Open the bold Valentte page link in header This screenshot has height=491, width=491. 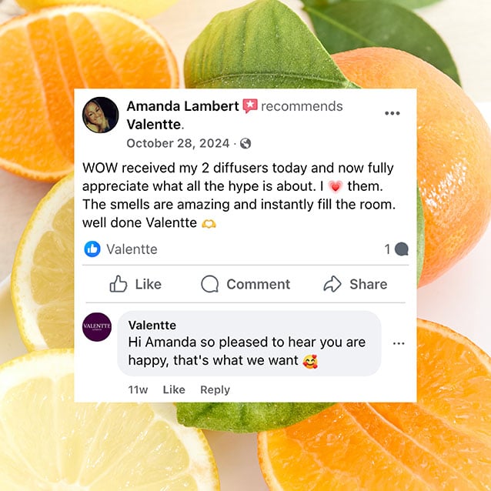pyautogui.click(x=154, y=125)
